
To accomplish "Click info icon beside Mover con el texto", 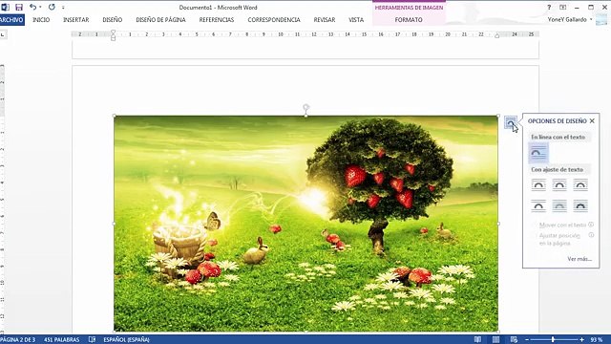I will pos(591,225).
